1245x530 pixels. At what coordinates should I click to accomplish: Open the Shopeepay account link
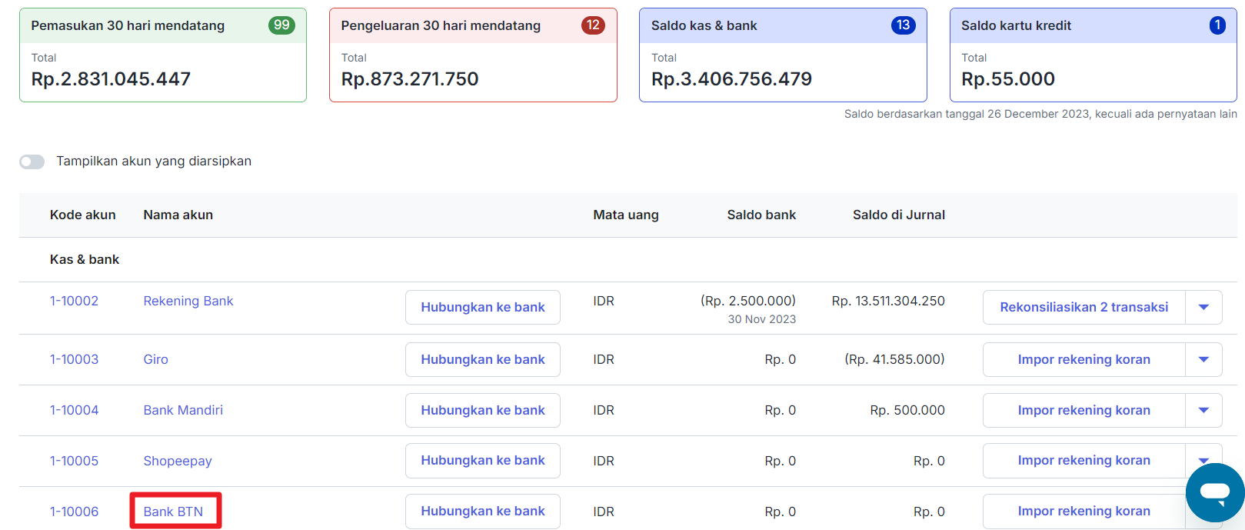pos(177,462)
